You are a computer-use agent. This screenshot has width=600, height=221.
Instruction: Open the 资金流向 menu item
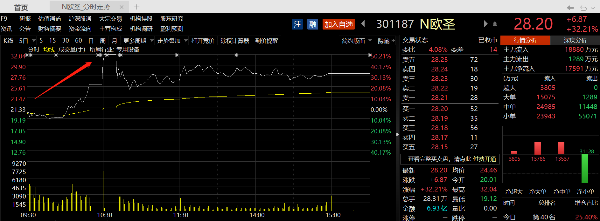pyautogui.click(x=80, y=29)
